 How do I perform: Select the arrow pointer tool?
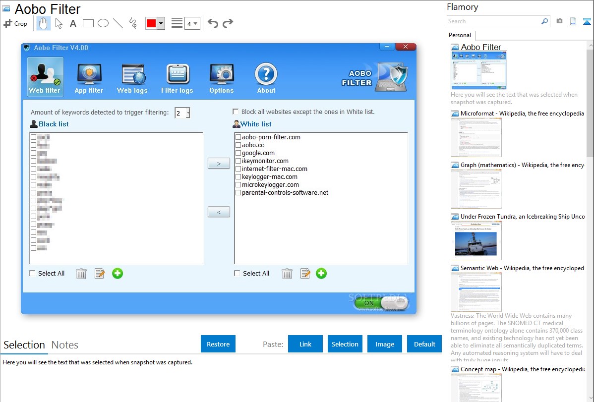pos(59,23)
